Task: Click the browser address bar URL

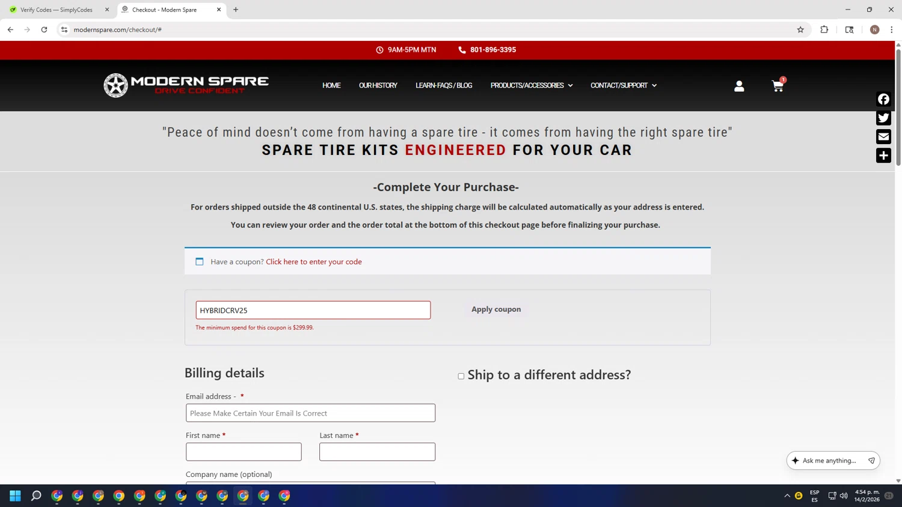Action: [118, 29]
